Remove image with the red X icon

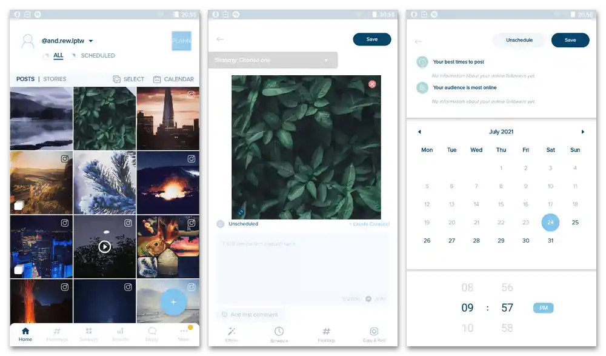click(x=372, y=84)
